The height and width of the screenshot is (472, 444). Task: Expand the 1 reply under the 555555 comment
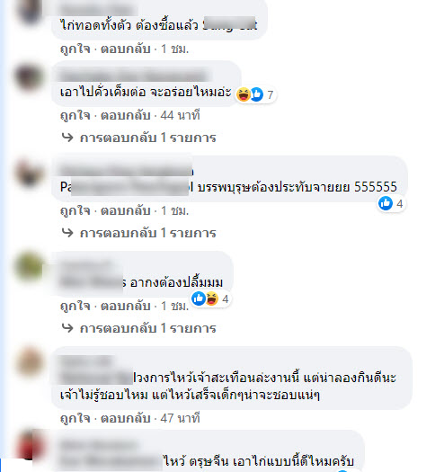coord(138,233)
